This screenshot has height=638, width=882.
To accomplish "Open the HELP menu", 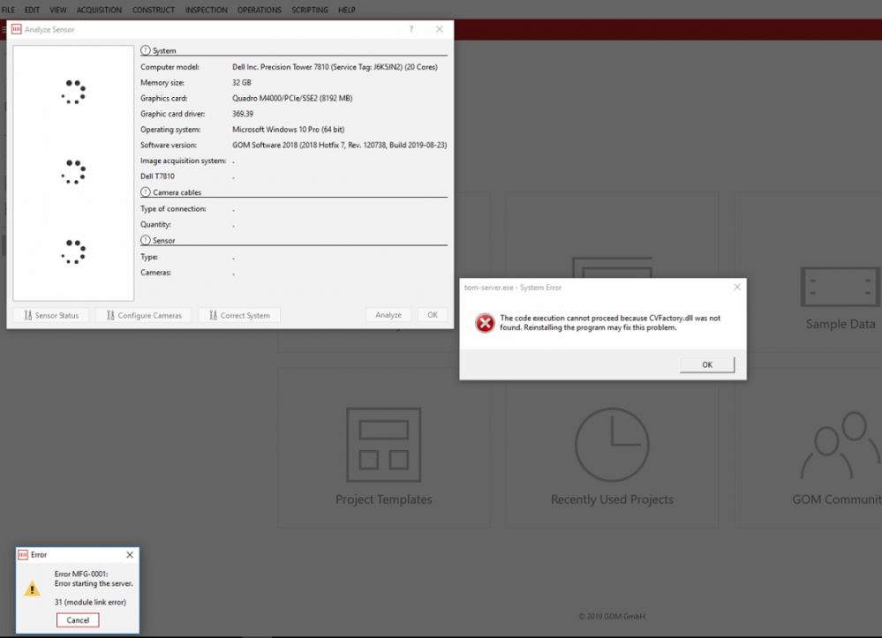I will tap(346, 10).
